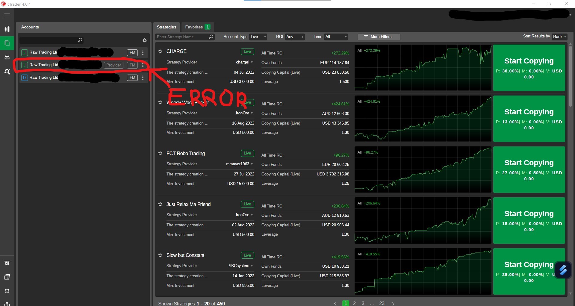Open the top-right account selector arrow
The width and height of the screenshot is (575, 306).
point(570,15)
